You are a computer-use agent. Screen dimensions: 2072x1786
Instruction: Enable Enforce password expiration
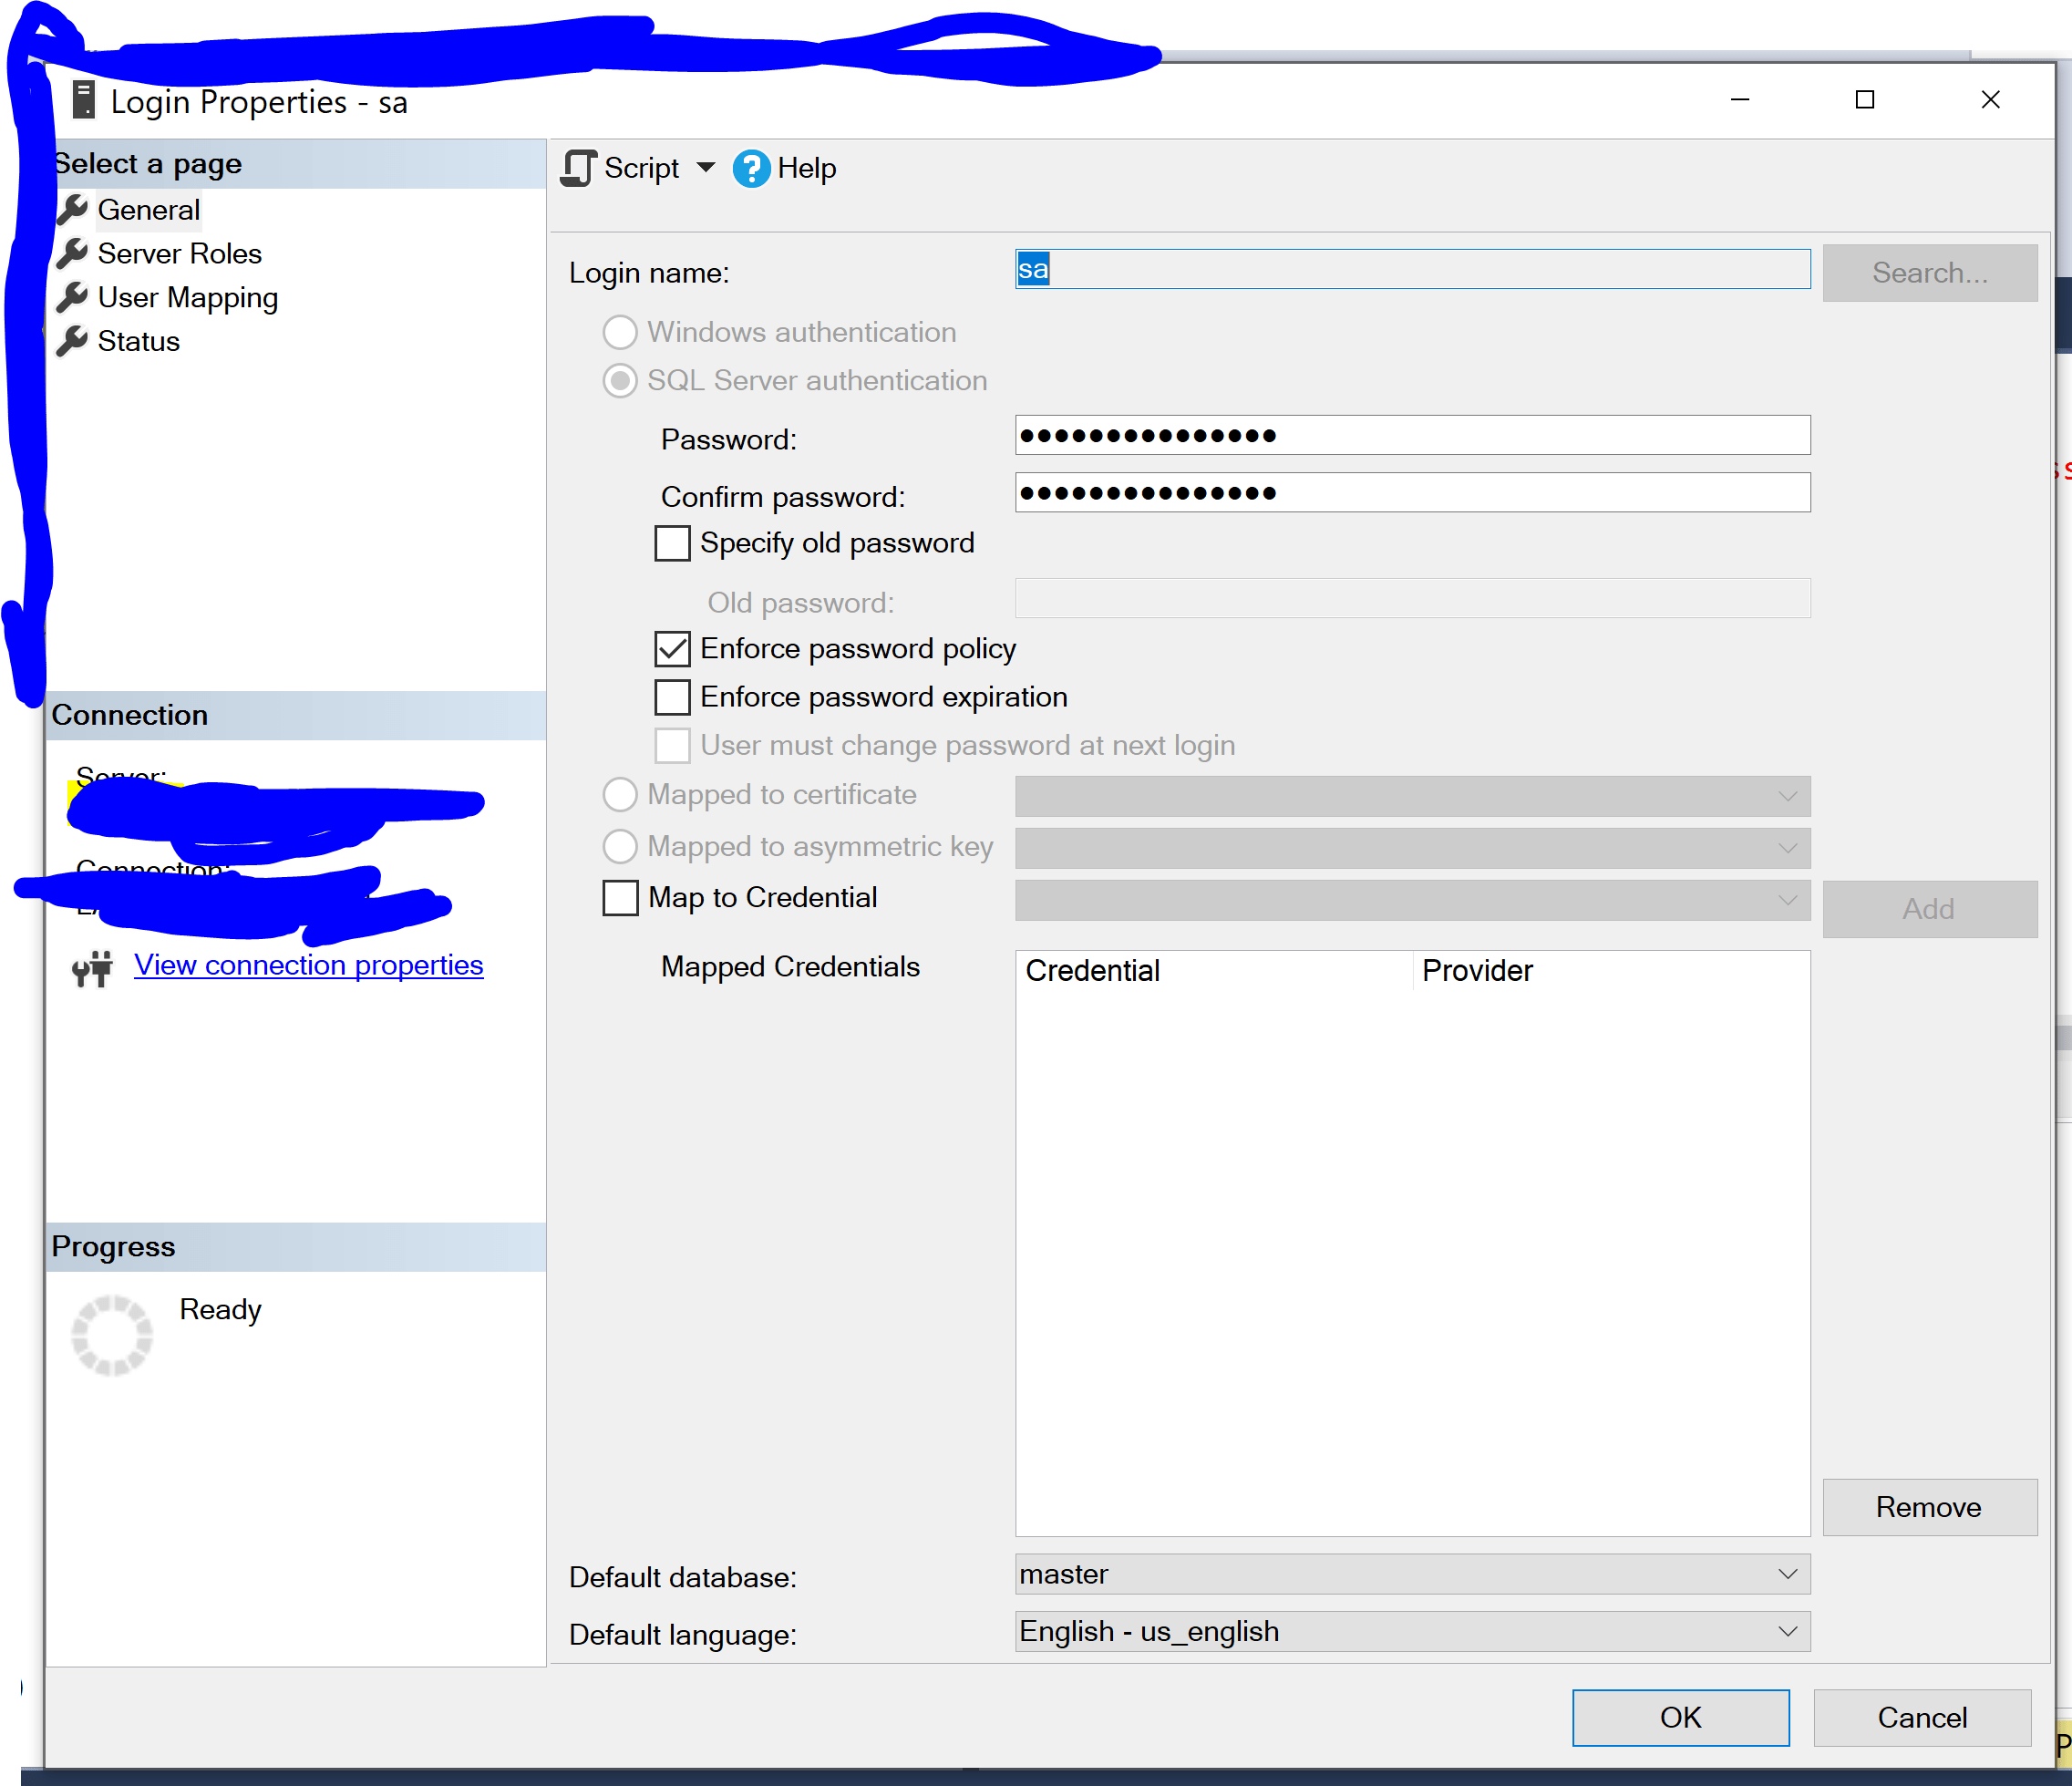(672, 697)
